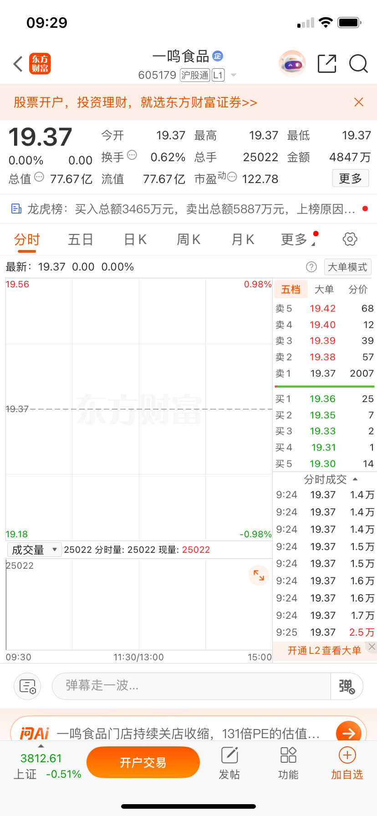
Task: Tap the orange arrow on 问Ai bar
Action: coord(349,733)
